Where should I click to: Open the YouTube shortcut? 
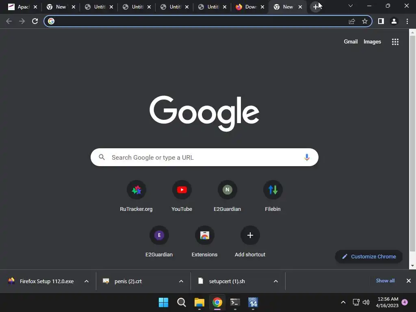[182, 196]
